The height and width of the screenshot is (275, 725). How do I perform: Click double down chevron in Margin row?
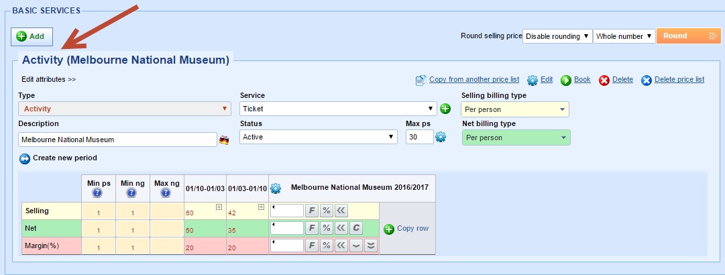click(x=371, y=245)
